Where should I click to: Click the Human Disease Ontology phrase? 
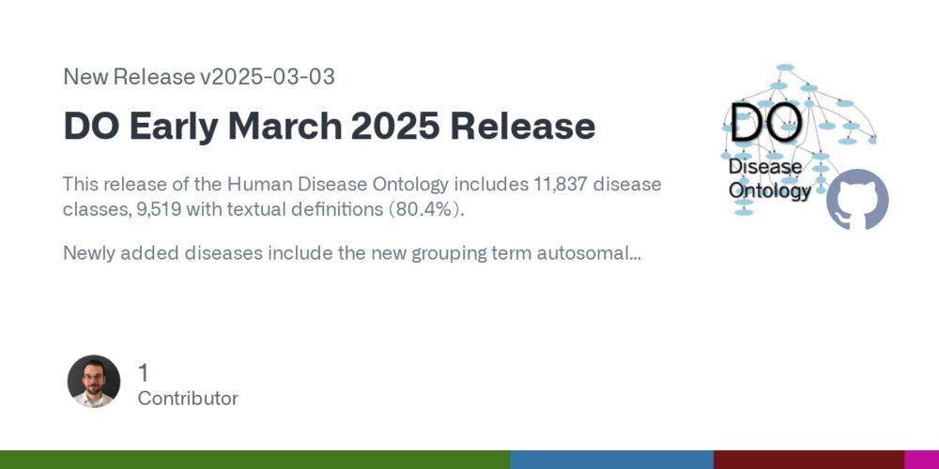coord(337,185)
